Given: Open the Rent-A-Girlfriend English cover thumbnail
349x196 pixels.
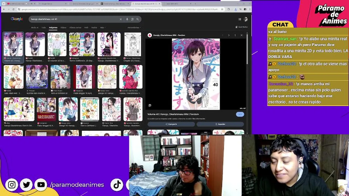Looking at the screenshot, I should point(13,77).
